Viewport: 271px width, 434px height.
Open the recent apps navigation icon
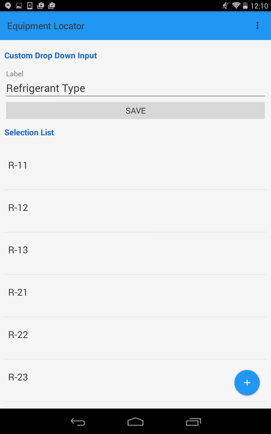point(193,421)
